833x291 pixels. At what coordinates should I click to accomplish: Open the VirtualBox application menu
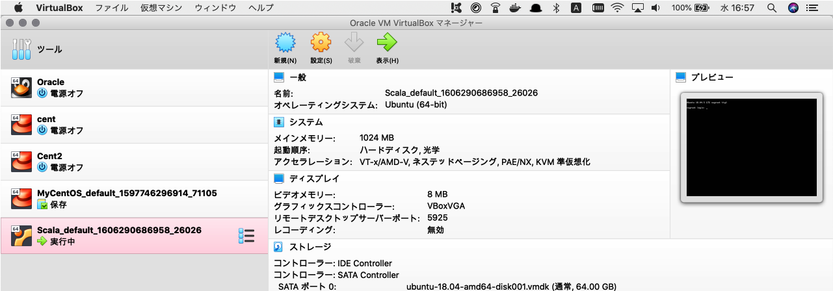[59, 8]
